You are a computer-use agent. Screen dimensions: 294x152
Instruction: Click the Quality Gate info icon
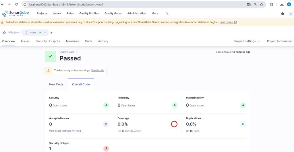tap(77, 52)
